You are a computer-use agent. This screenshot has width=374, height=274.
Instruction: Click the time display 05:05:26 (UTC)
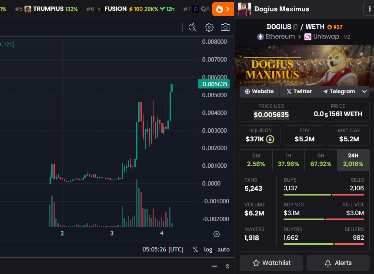click(x=163, y=249)
